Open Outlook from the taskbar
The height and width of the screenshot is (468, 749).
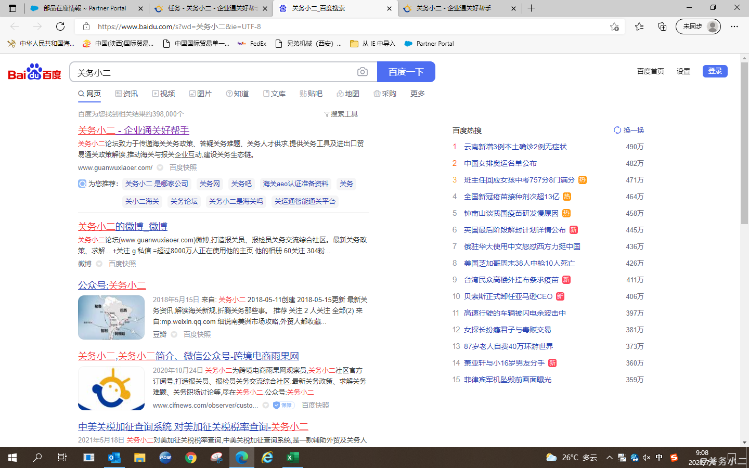(x=114, y=458)
